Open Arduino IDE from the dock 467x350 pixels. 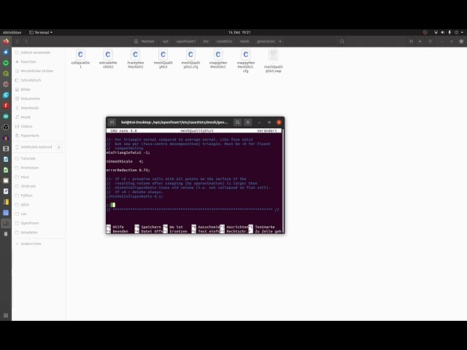pyautogui.click(x=6, y=117)
